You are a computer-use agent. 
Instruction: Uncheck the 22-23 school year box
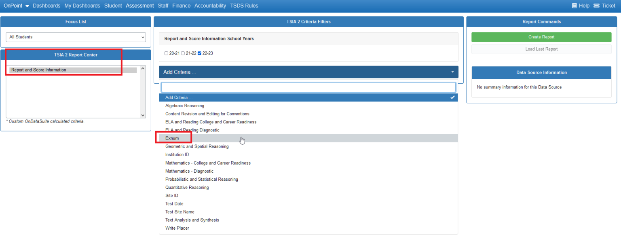tap(199, 53)
